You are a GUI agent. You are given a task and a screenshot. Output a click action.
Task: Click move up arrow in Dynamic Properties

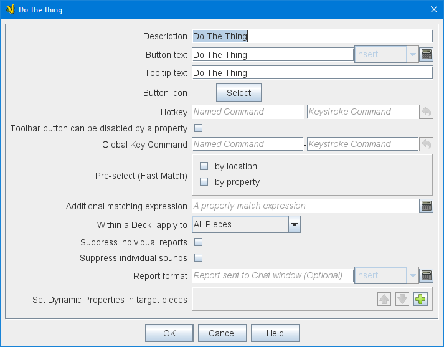pos(384,299)
